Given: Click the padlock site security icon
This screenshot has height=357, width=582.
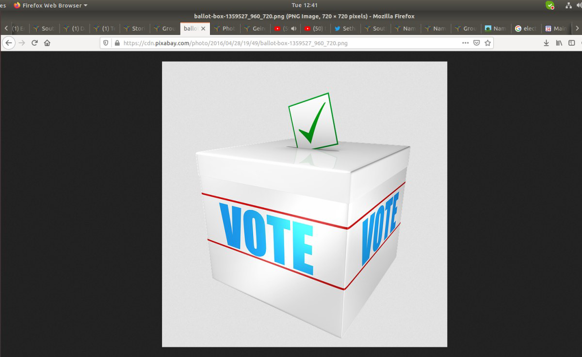Looking at the screenshot, I should point(116,43).
